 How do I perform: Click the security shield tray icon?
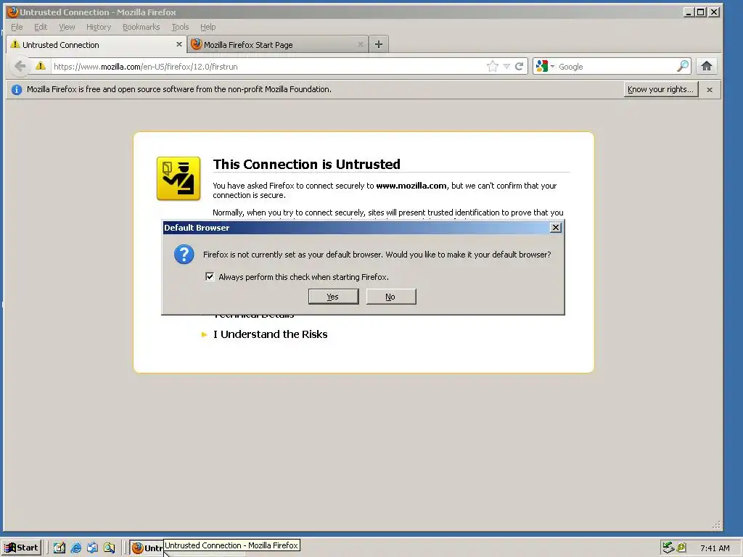pyautogui.click(x=681, y=548)
